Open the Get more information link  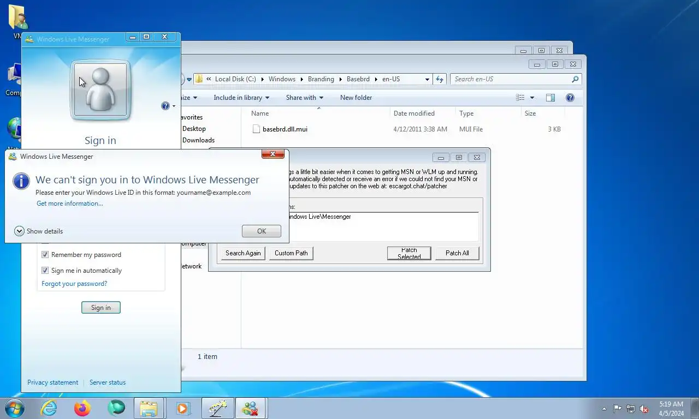point(70,203)
